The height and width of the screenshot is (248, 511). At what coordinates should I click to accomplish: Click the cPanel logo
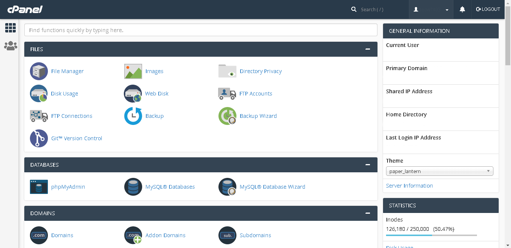[25, 9]
